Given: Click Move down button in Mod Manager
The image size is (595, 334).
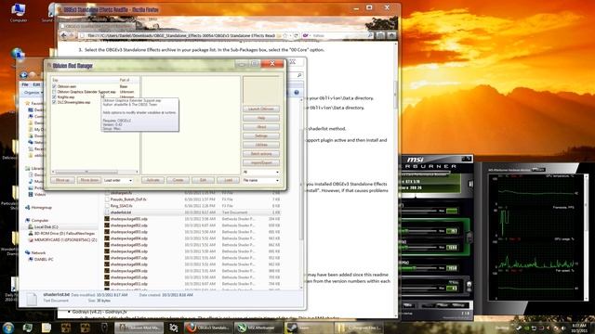Looking at the screenshot, I should coord(89,180).
